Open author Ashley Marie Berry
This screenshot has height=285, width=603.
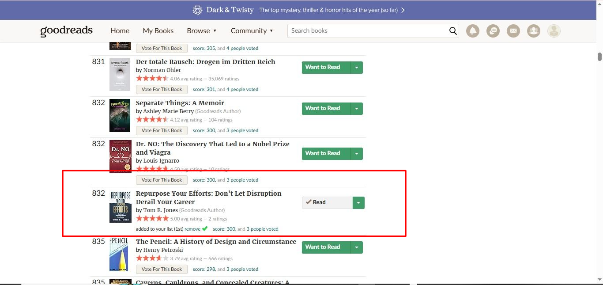[x=168, y=111]
